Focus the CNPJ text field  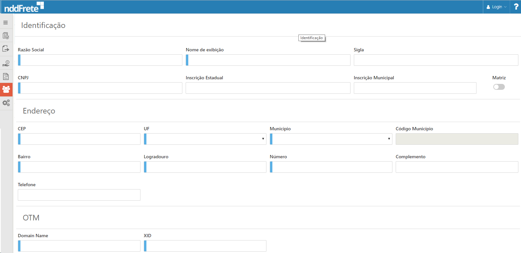click(x=100, y=88)
